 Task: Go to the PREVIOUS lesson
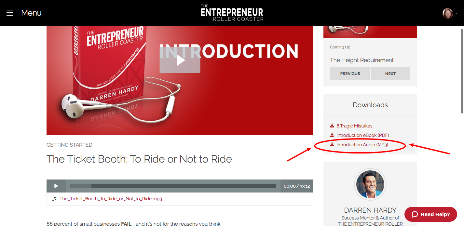(350, 74)
